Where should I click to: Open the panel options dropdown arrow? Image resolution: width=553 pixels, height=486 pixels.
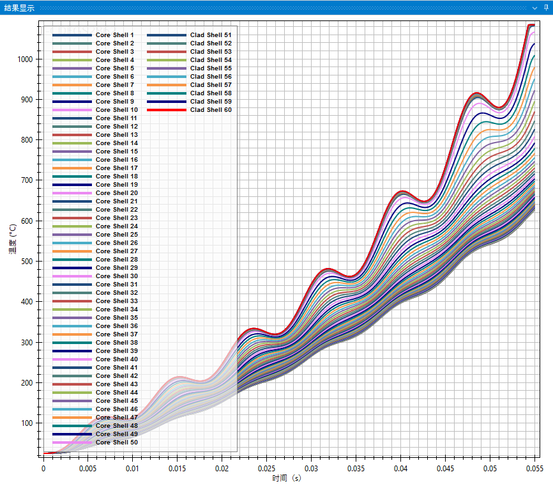tap(535, 7)
